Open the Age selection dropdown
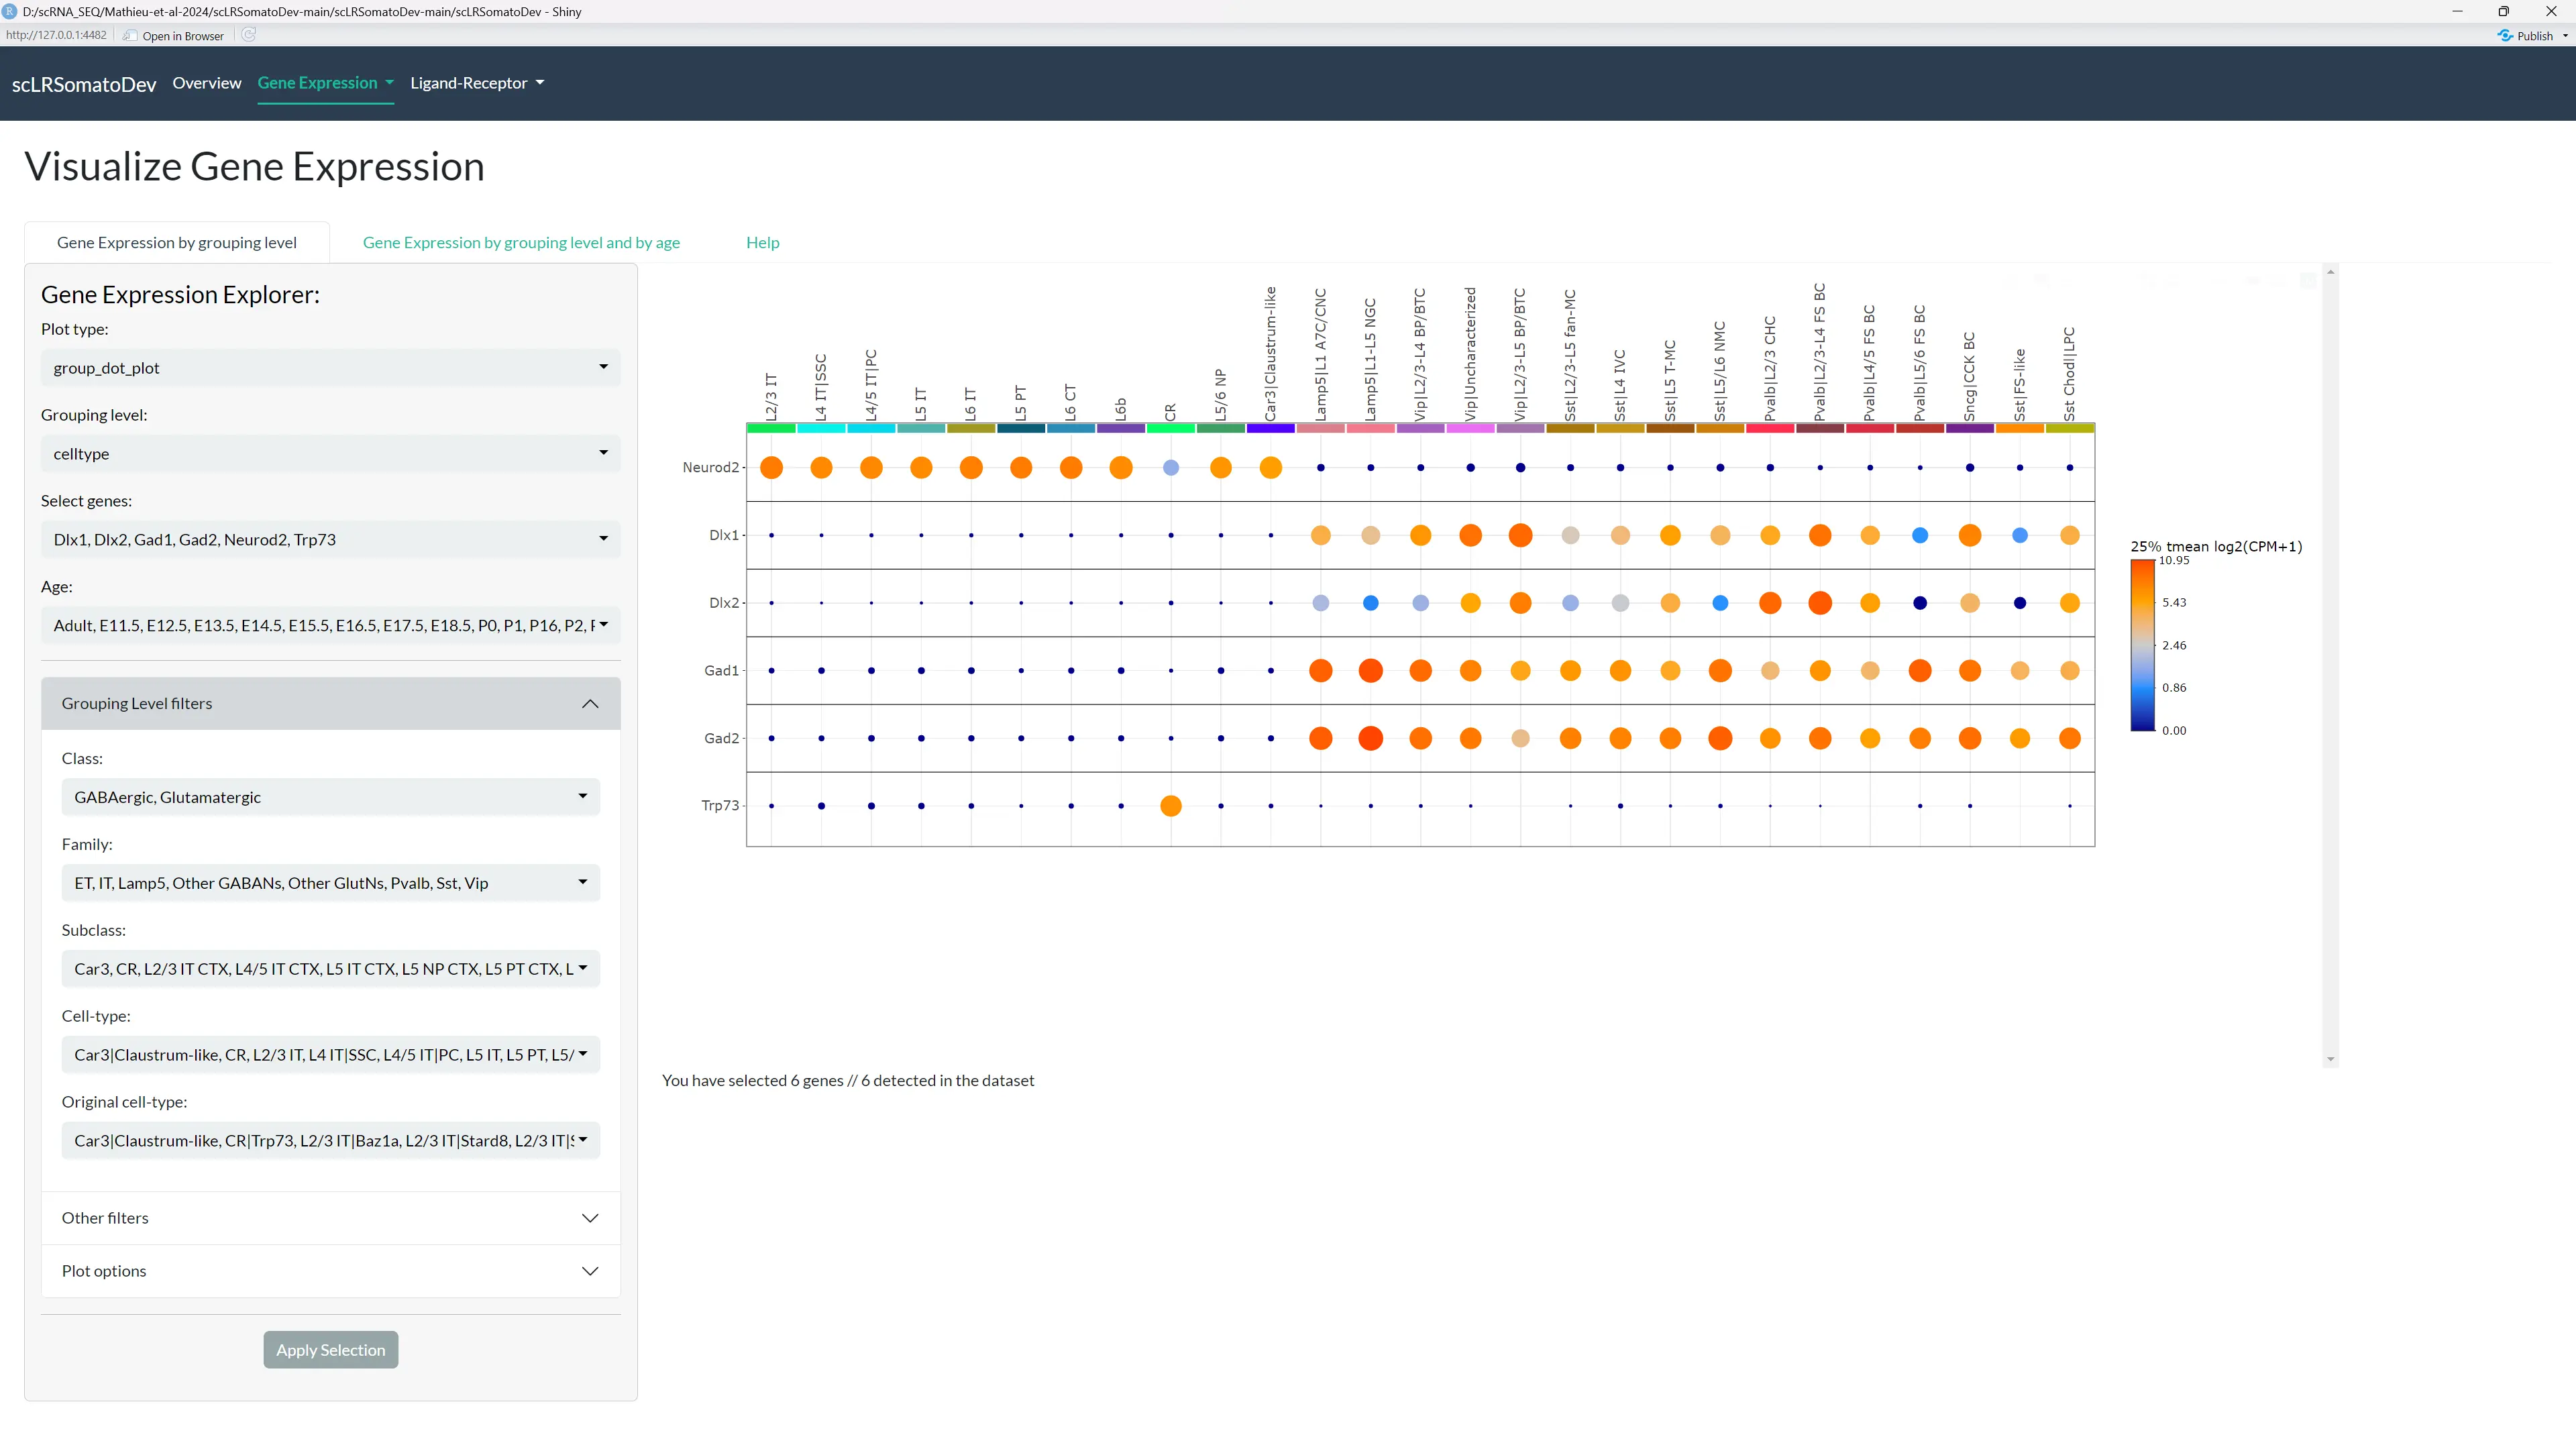Screen dimensions: 2576x1449 tap(330, 624)
